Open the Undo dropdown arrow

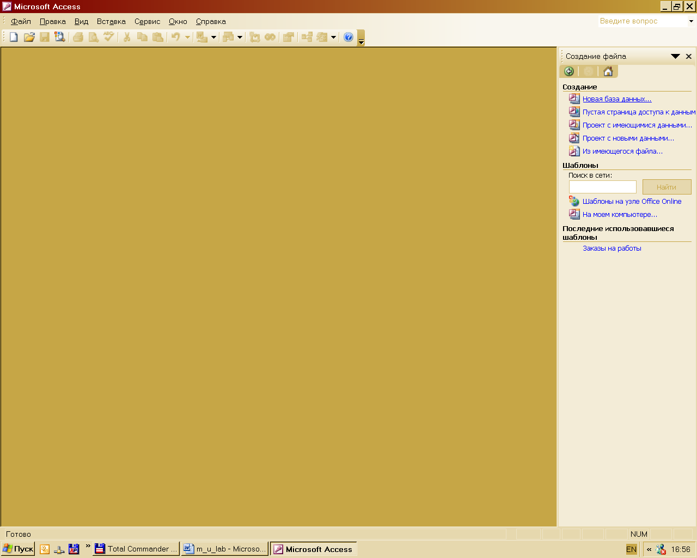click(x=187, y=38)
